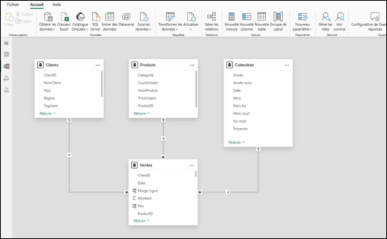The image size is (387, 239).
Task: Open Produits table options menu
Action: pyautogui.click(x=192, y=65)
